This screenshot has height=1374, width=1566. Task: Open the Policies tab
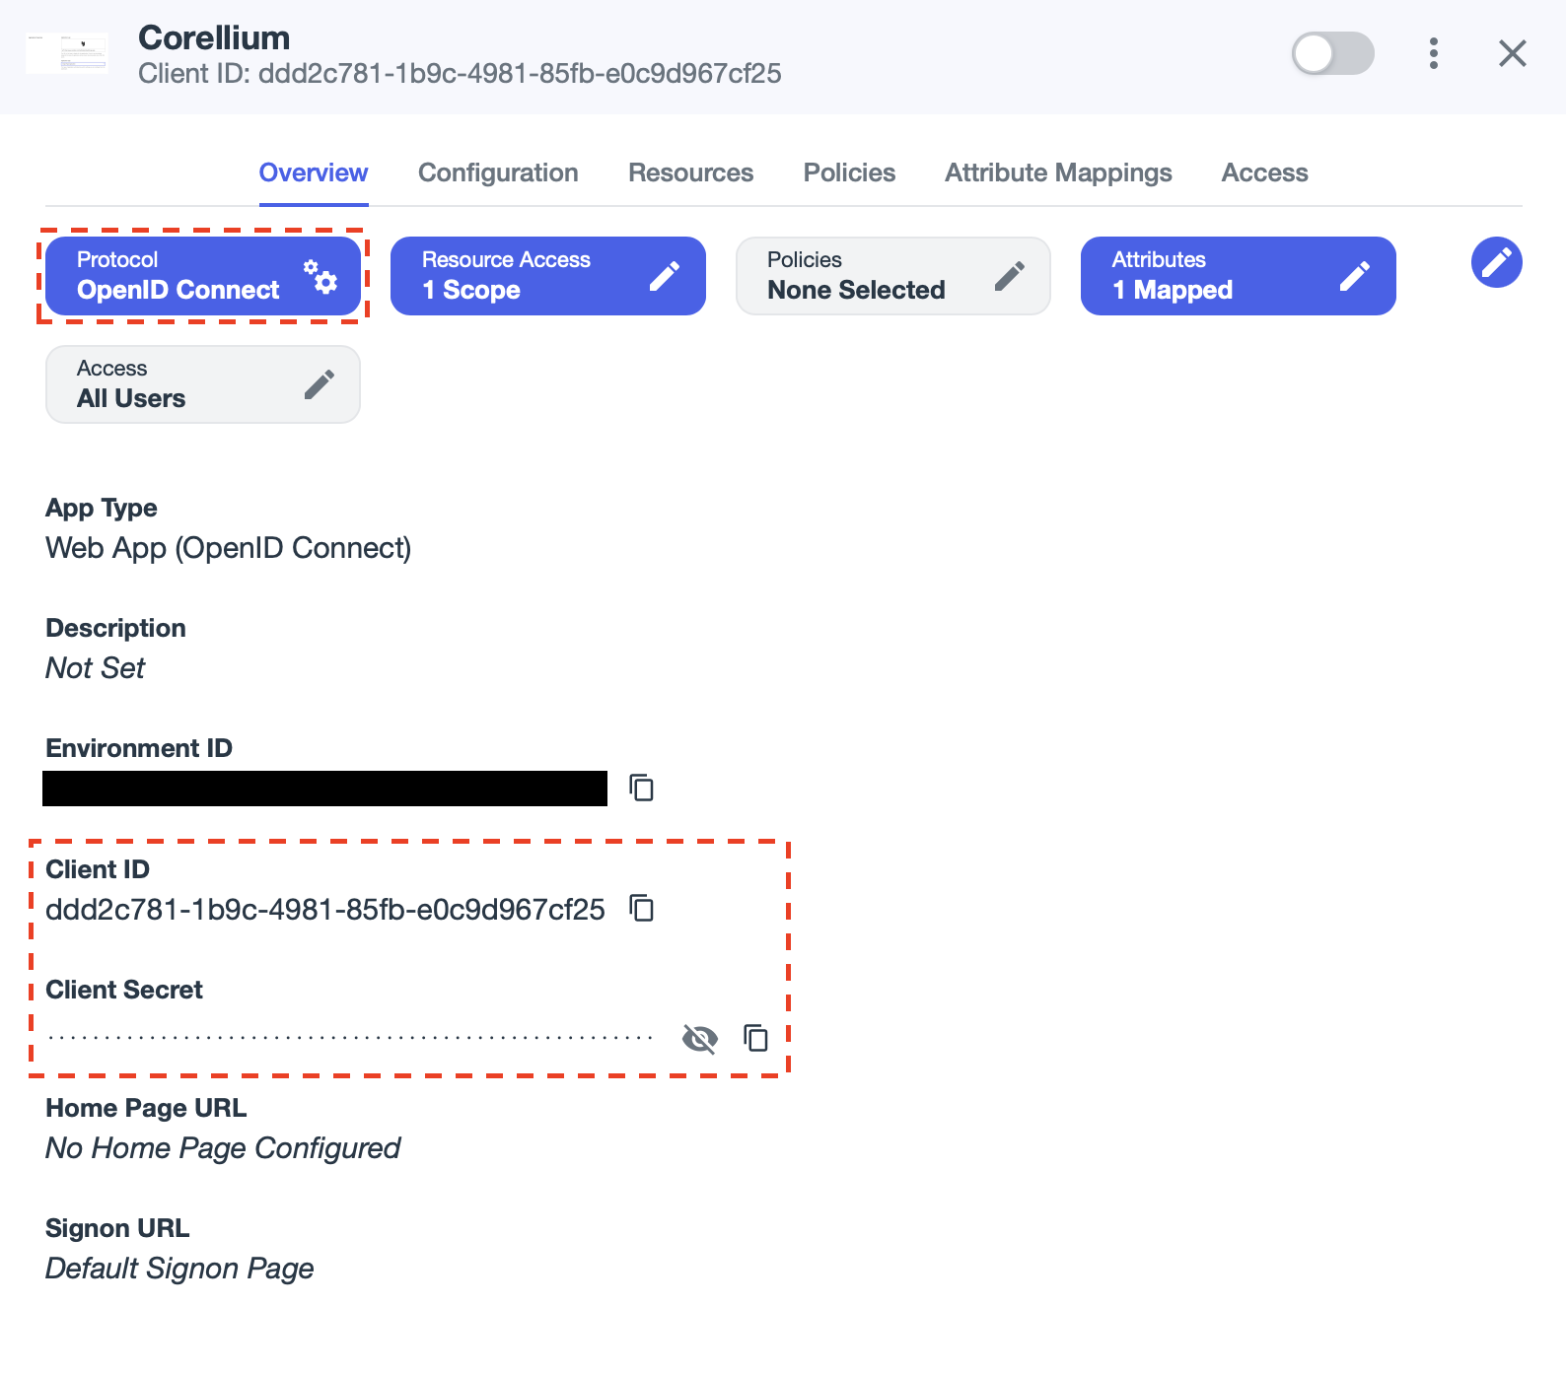click(x=849, y=172)
